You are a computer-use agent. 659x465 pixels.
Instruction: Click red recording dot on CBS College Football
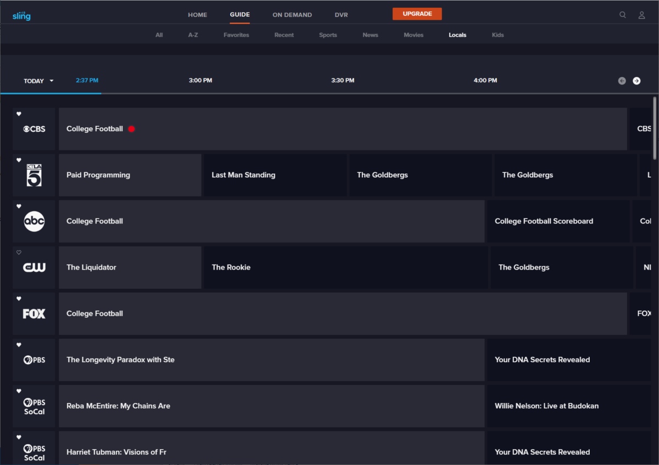point(131,129)
